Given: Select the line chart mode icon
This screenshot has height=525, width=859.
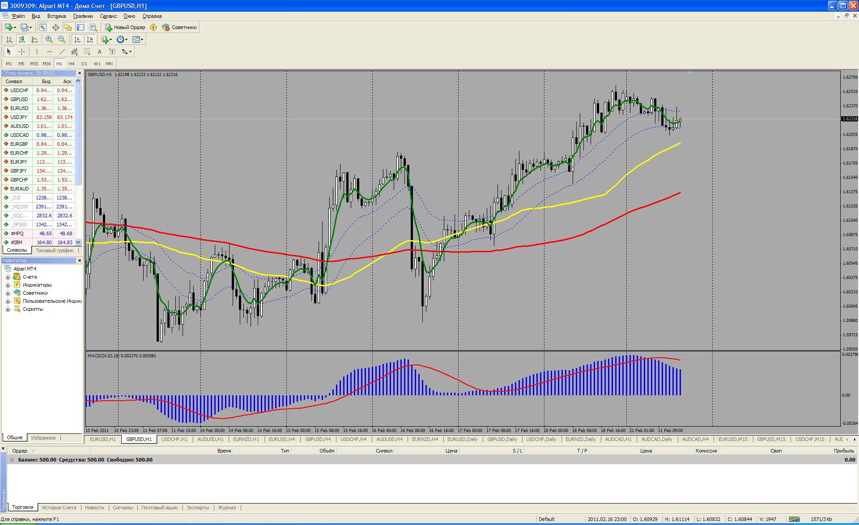Looking at the screenshot, I should click(34, 39).
